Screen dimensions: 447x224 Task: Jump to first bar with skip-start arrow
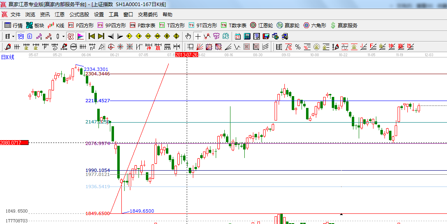pyautogui.click(x=92, y=36)
